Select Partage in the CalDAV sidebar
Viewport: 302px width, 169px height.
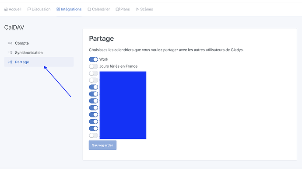[x=39, y=62]
